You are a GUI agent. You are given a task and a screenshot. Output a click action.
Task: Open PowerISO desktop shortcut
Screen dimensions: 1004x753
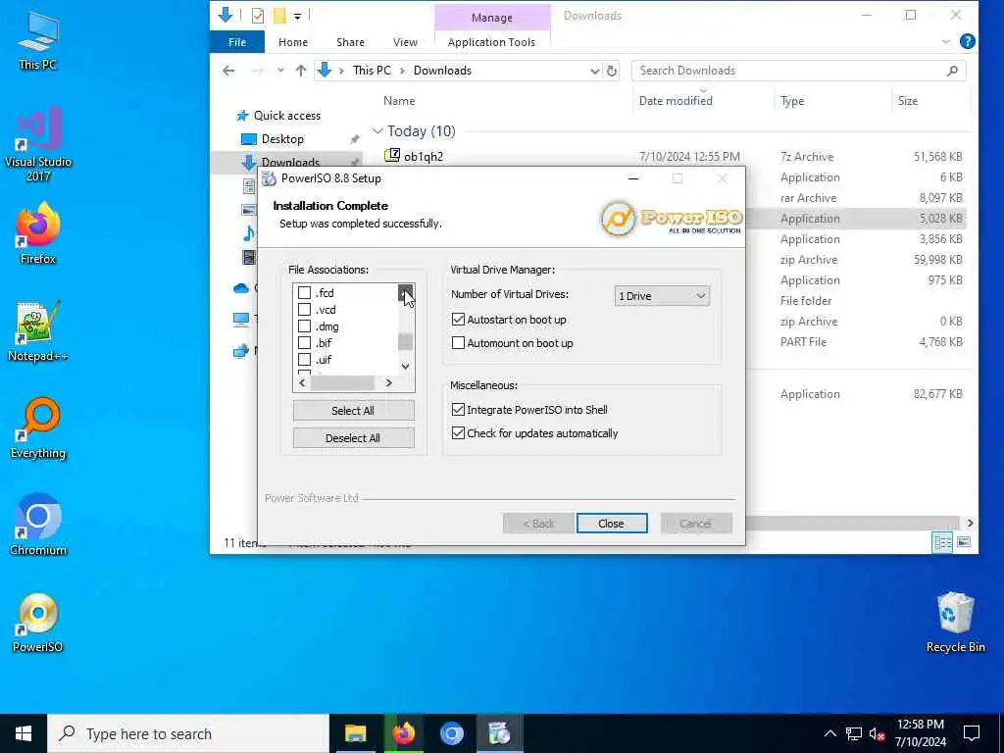[x=38, y=623]
